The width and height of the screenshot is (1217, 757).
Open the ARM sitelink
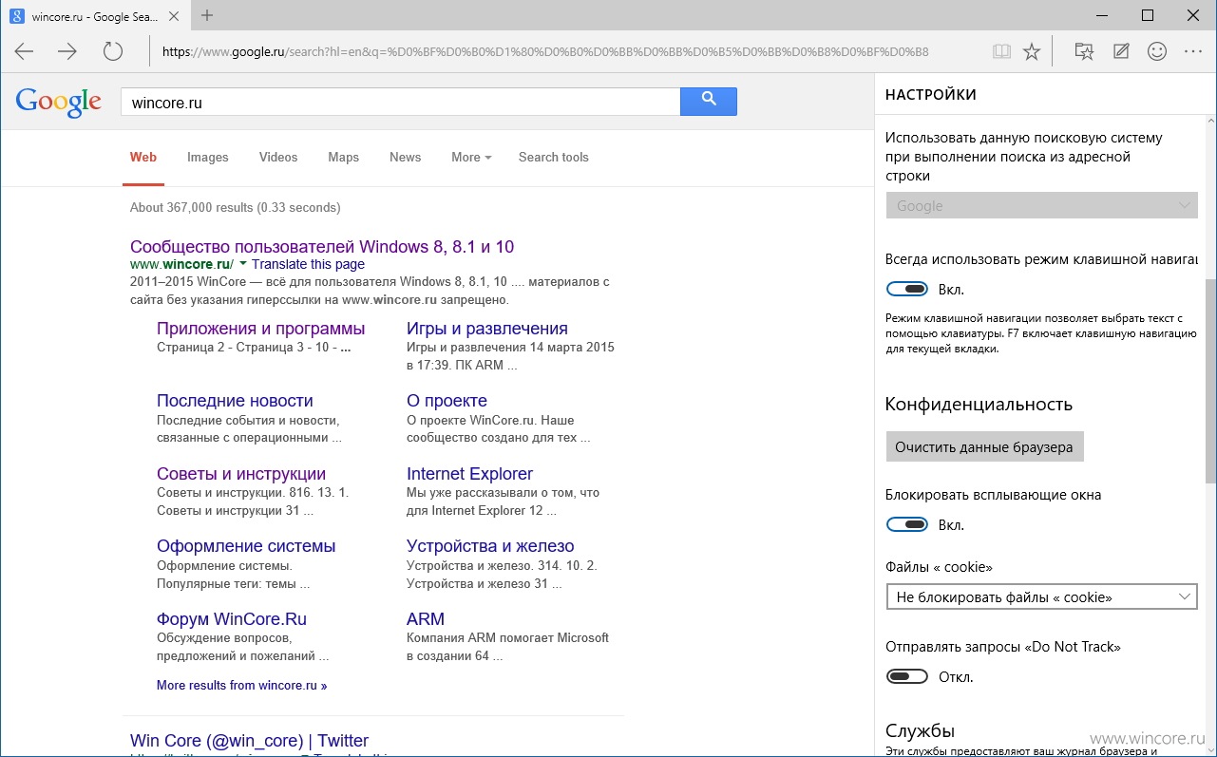(x=426, y=619)
